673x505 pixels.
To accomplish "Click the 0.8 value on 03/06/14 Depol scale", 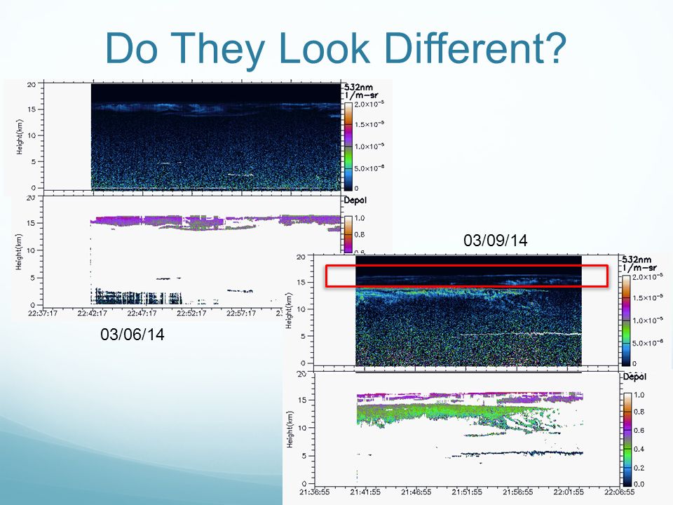I will pos(360,234).
